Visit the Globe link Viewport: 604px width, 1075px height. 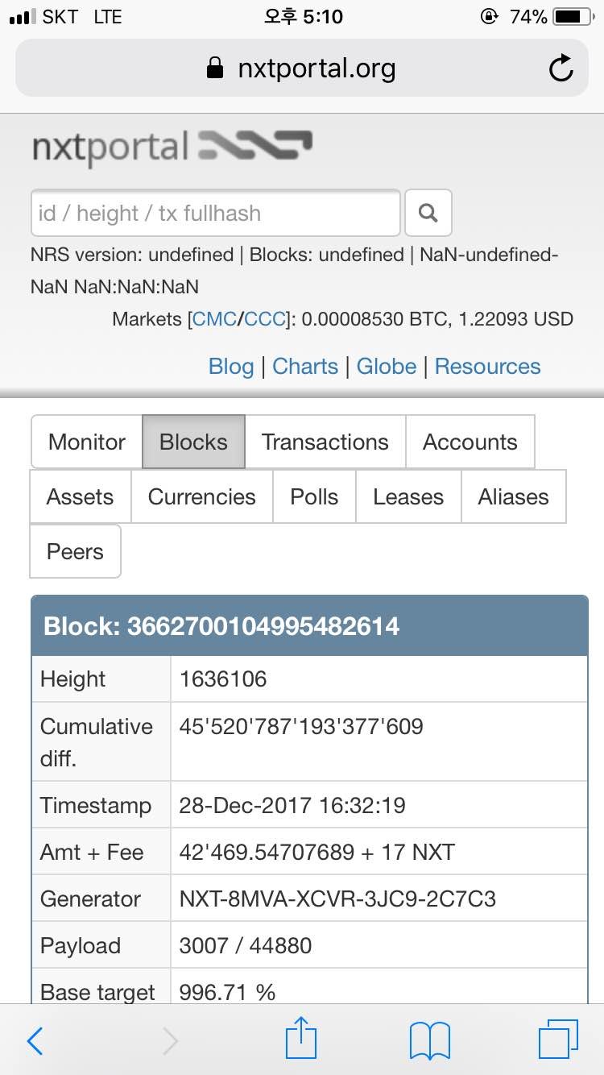click(387, 367)
